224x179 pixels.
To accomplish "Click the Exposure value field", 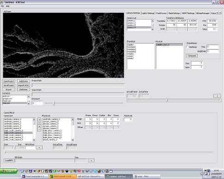I will (x=37, y=103).
